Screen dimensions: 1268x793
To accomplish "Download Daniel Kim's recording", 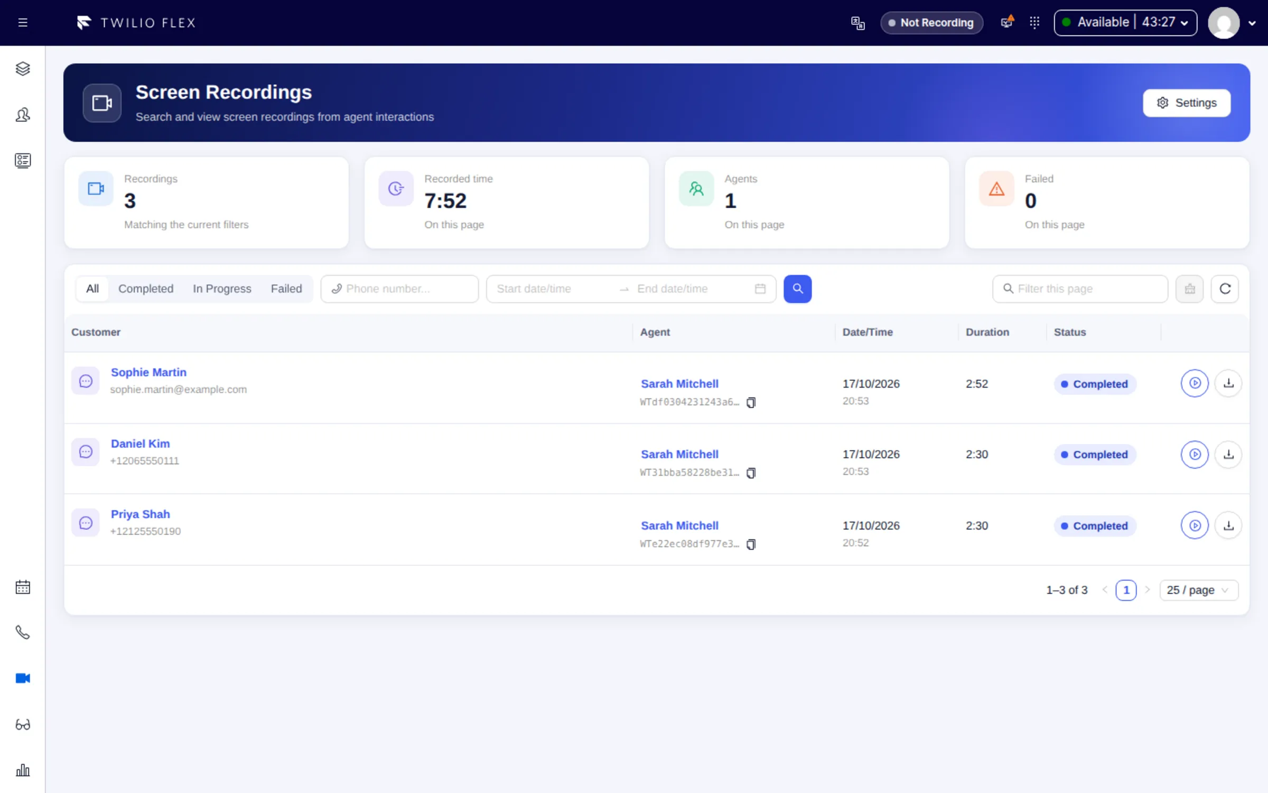I will pyautogui.click(x=1228, y=454).
